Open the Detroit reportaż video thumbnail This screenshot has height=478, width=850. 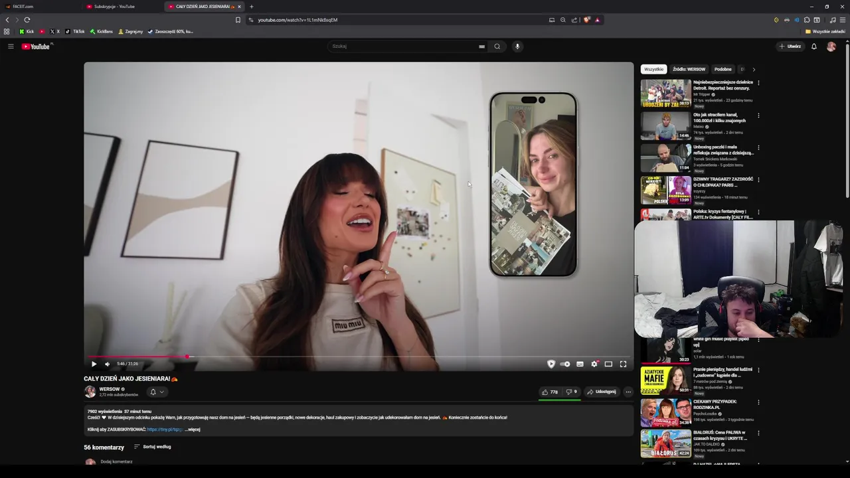pyautogui.click(x=665, y=94)
